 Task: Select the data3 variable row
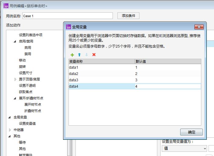[x=135, y=80]
